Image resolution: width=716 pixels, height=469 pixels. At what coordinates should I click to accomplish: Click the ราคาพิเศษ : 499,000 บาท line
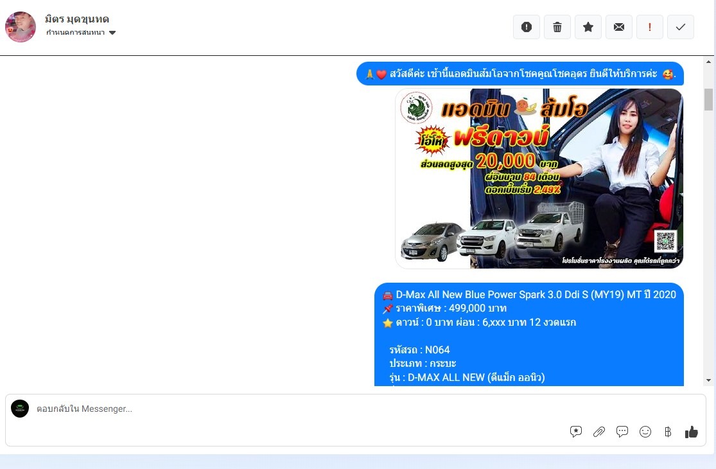445,308
